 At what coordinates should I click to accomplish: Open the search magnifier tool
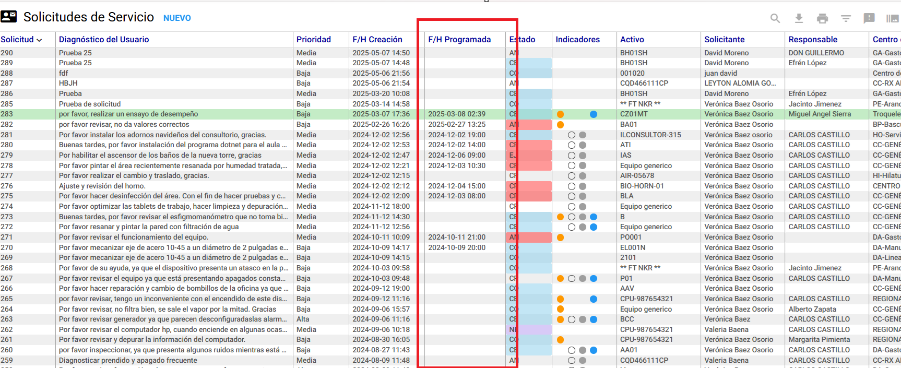click(x=775, y=18)
